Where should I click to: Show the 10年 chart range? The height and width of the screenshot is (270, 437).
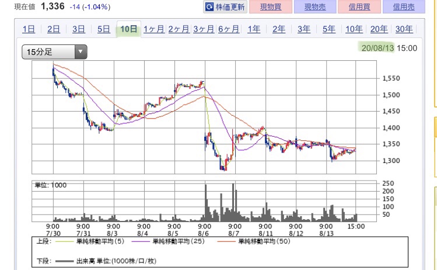tap(354, 29)
